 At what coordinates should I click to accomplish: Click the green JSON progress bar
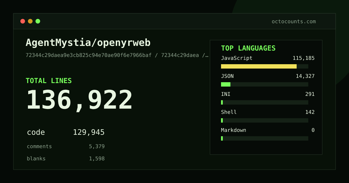(x=226, y=84)
